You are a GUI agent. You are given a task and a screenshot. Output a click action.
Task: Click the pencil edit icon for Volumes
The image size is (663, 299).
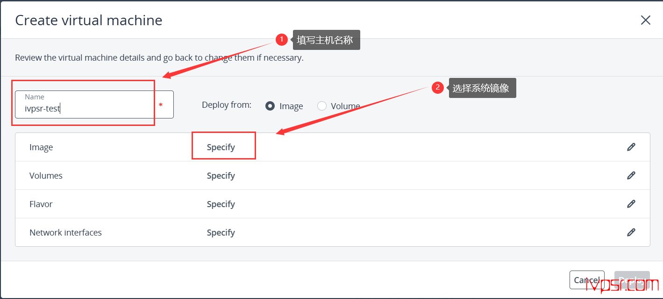pyautogui.click(x=631, y=175)
